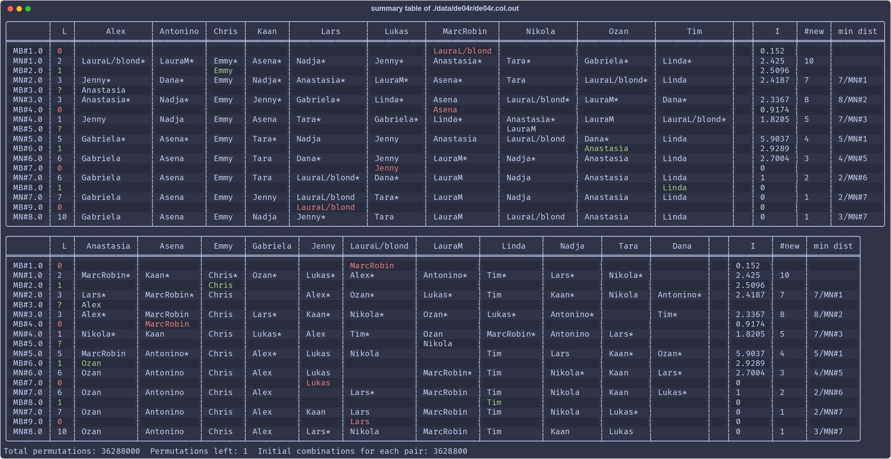
Task: Click '8/MN#2' min dist in top table
Action: pos(853,100)
